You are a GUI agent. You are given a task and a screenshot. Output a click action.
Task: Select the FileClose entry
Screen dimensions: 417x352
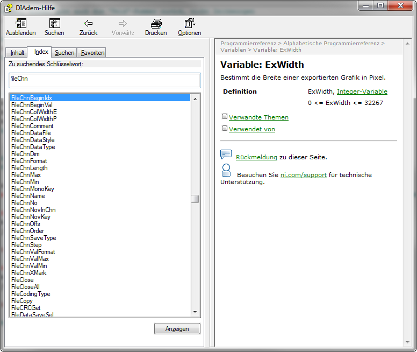click(x=23, y=280)
